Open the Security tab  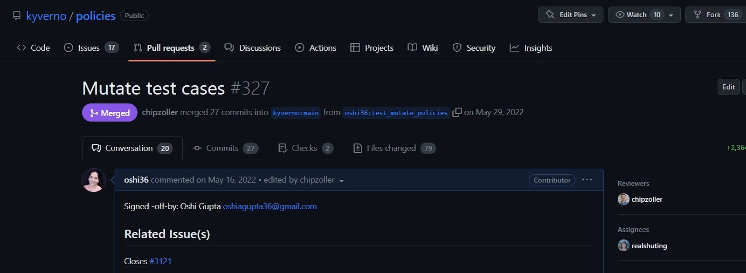pos(474,48)
